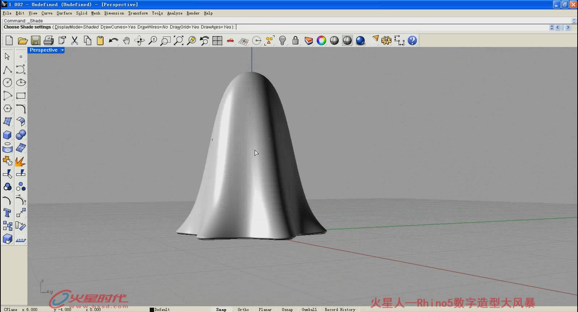Open the four-viewport layout icon
This screenshot has height=312, width=578.
click(x=217, y=40)
